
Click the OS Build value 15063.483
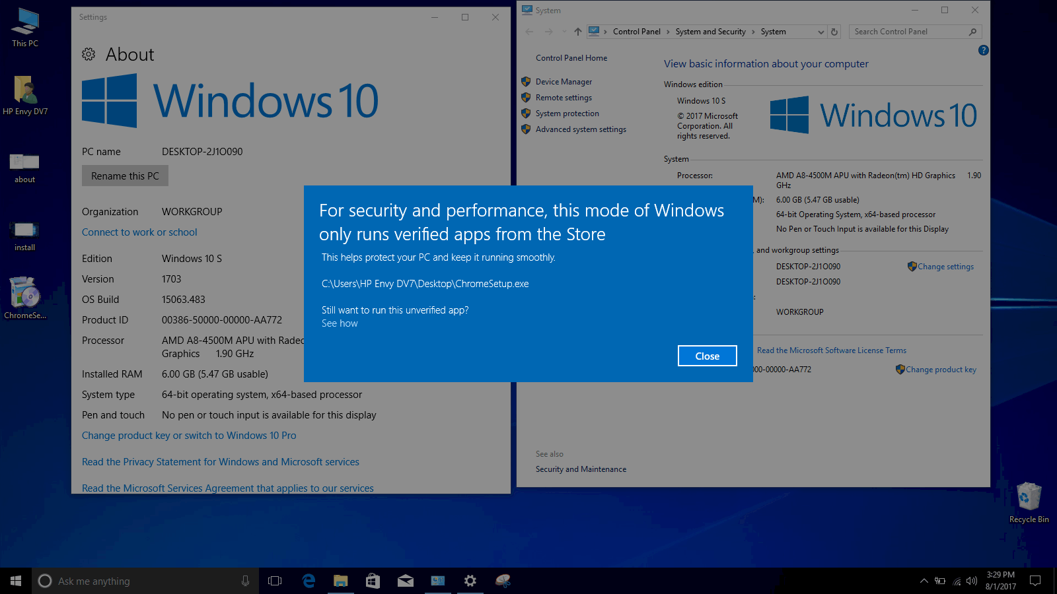pyautogui.click(x=184, y=300)
